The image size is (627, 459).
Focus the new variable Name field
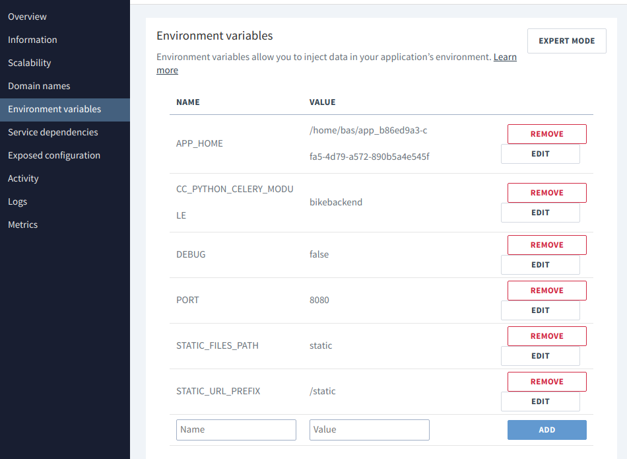pyautogui.click(x=236, y=430)
